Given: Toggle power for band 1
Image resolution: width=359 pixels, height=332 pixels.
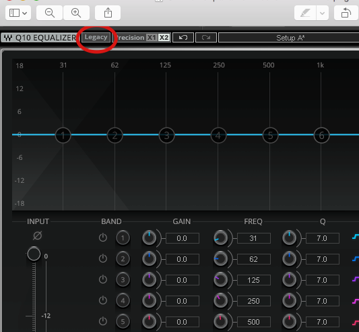Looking at the screenshot, I should point(103,238).
